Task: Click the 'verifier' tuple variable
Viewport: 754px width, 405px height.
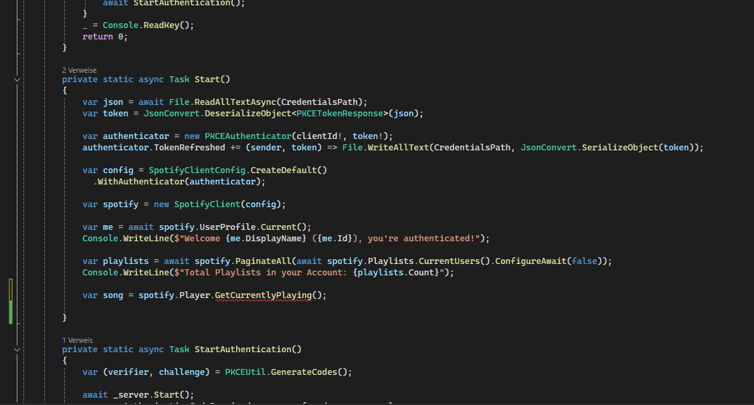Action: (x=128, y=372)
